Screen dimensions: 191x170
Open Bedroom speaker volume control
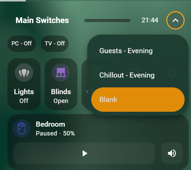pyautogui.click(x=172, y=153)
